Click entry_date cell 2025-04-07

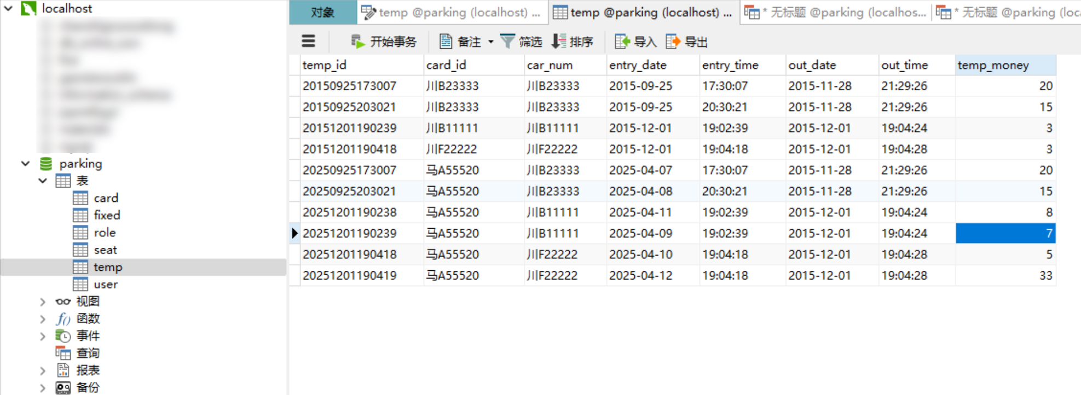point(653,170)
